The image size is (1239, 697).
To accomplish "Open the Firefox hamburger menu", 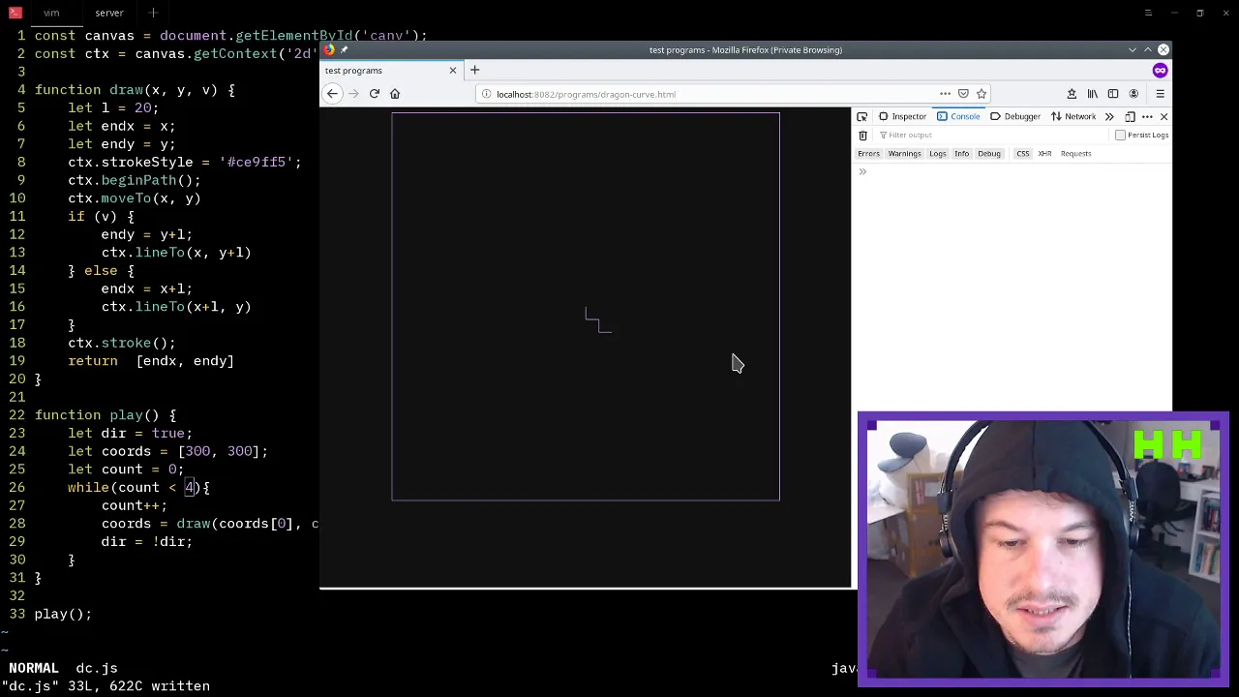I will click(1160, 94).
